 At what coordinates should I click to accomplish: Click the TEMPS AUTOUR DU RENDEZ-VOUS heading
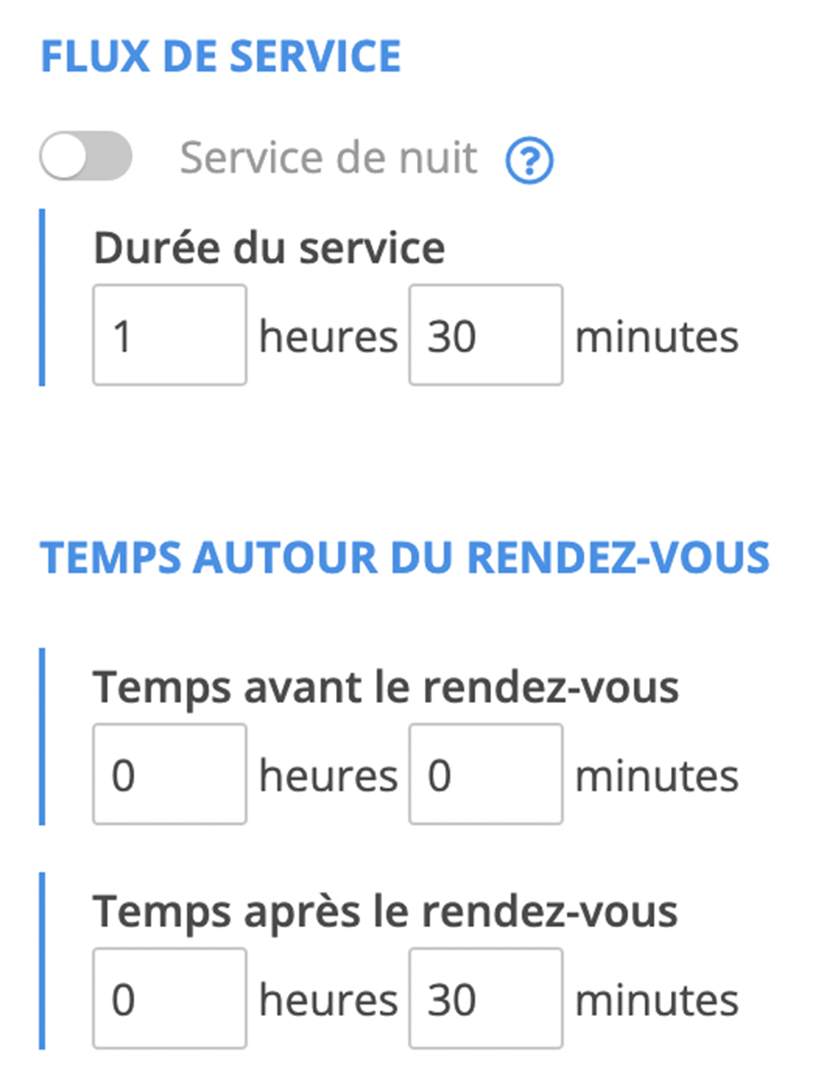pyautogui.click(x=405, y=558)
